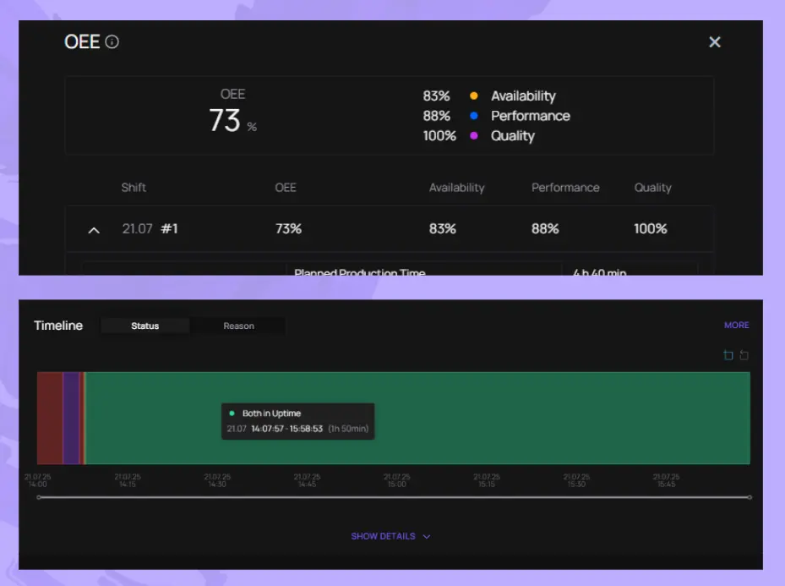Click the Performance legend label
785x586 pixels.
[x=530, y=116]
